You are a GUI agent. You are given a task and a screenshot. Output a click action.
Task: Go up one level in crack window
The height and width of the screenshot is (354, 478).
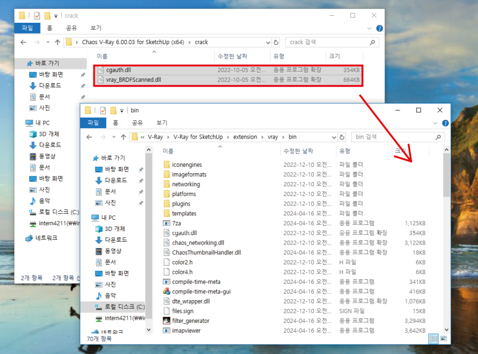(57, 43)
